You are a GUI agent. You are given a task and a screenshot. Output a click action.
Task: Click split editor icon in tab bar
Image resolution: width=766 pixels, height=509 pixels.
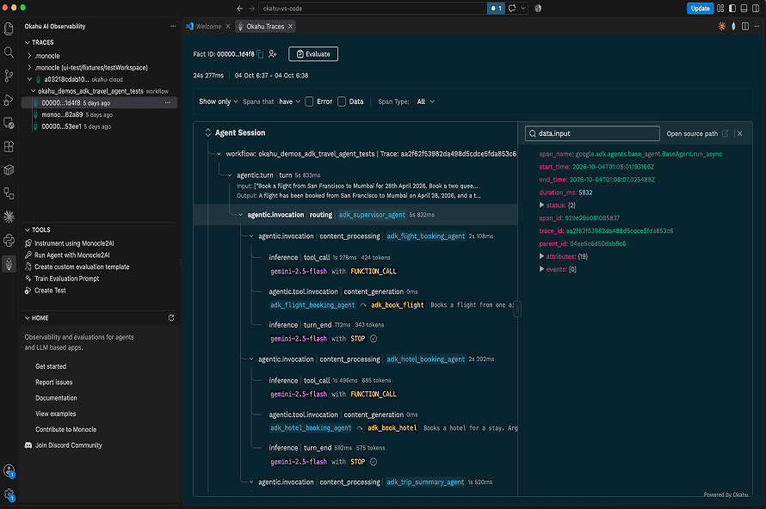[x=745, y=27]
